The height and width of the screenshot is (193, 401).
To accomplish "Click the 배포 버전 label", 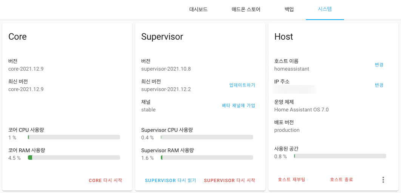I will (284, 122).
